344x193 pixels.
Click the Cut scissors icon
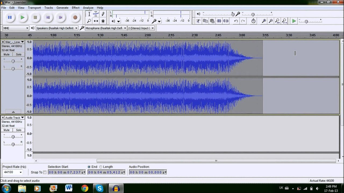(198, 21)
